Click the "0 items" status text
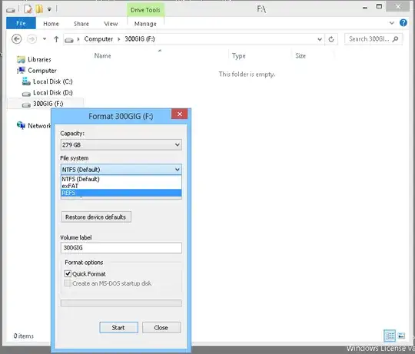415x354 pixels. pyautogui.click(x=24, y=336)
